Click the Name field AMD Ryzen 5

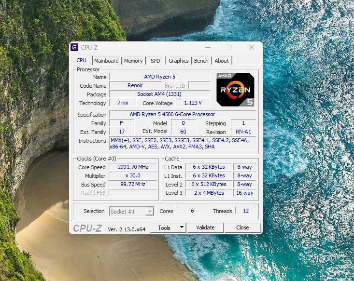click(x=160, y=77)
